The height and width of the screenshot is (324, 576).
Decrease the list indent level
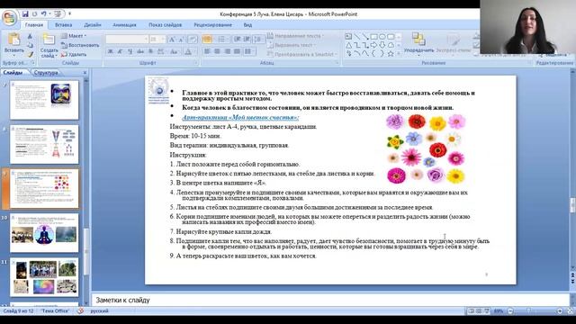click(238, 40)
